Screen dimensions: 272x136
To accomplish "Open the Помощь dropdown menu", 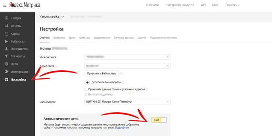I will (232, 5).
